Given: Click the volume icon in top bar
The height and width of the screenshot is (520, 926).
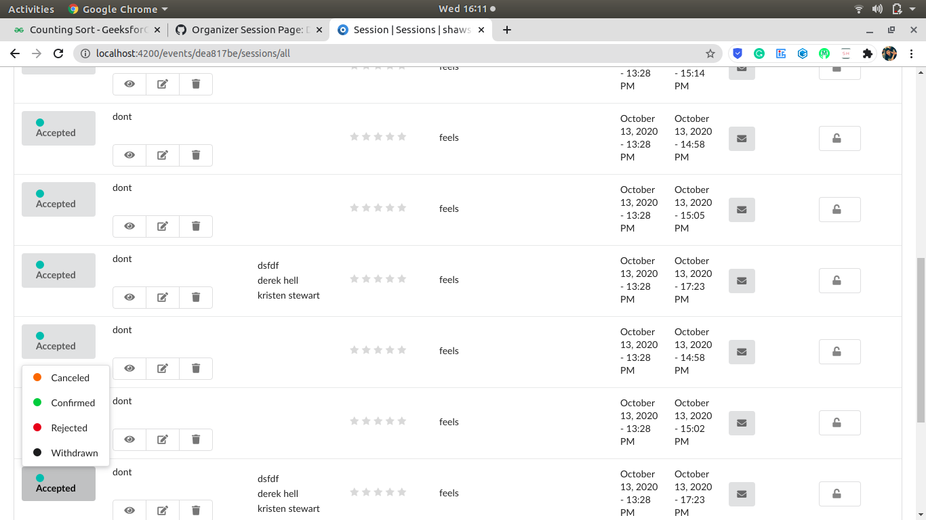Looking at the screenshot, I should coord(877,9).
